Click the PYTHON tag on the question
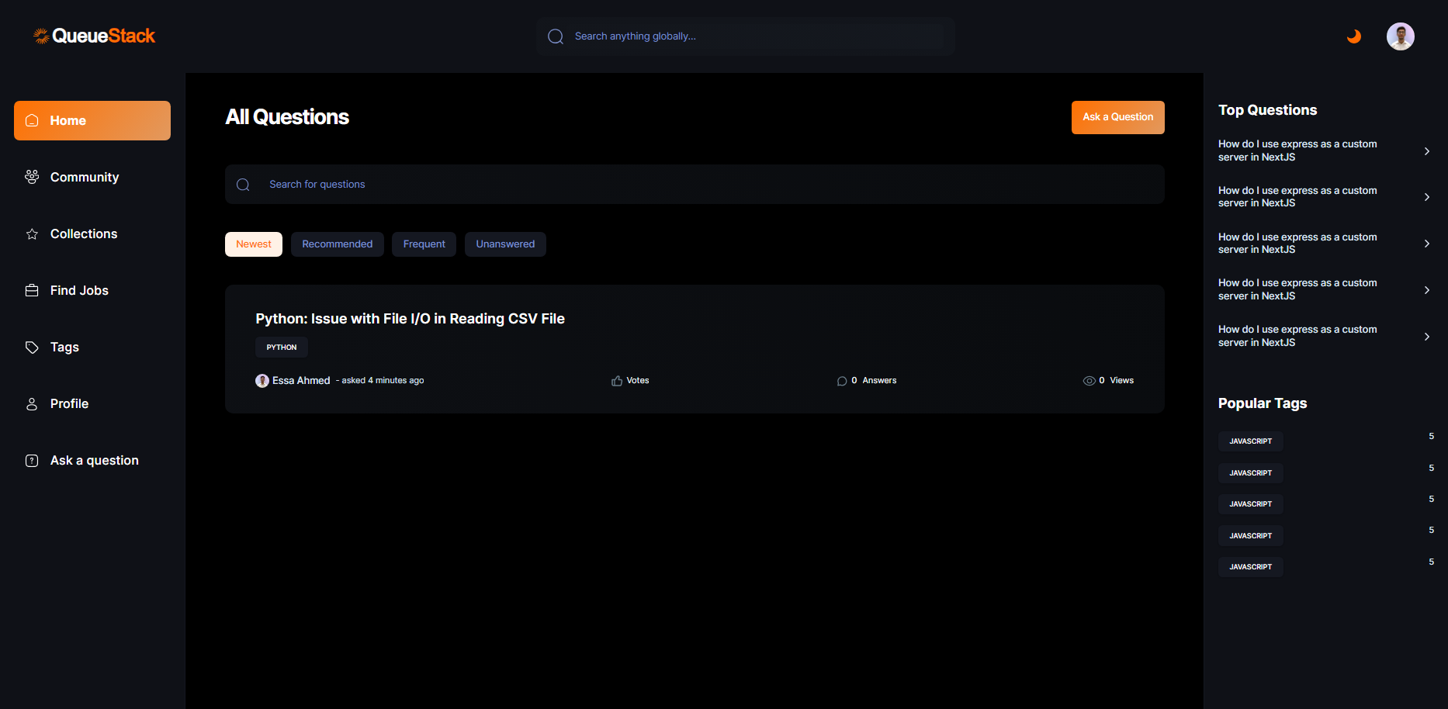 click(x=282, y=348)
